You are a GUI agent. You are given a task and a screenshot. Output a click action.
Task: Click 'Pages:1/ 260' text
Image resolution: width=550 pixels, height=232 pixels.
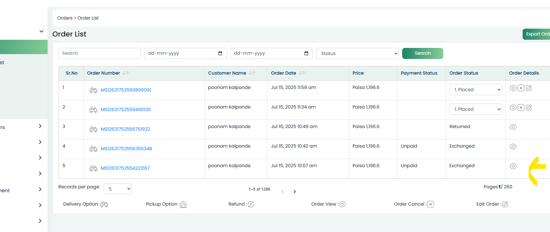pyautogui.click(x=498, y=187)
